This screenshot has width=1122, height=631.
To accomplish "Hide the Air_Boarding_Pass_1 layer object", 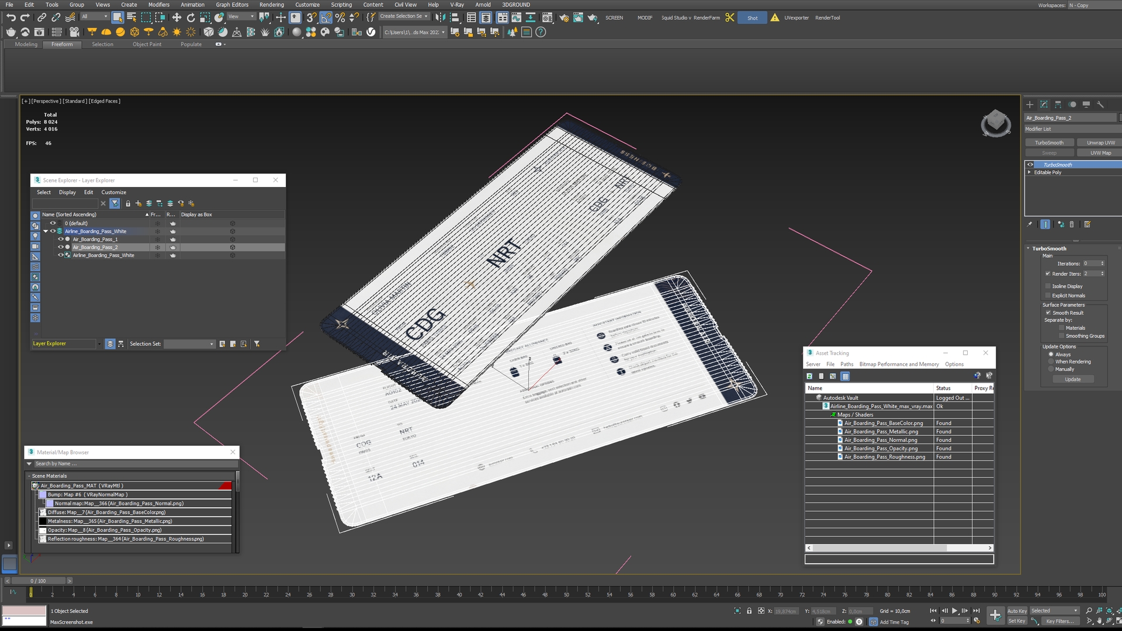I will pyautogui.click(x=60, y=239).
